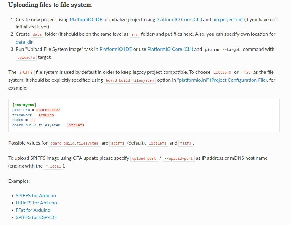The height and width of the screenshot is (225, 291).
Task: Open the SPIFFS for ESP-IDF example
Action: [36, 217]
